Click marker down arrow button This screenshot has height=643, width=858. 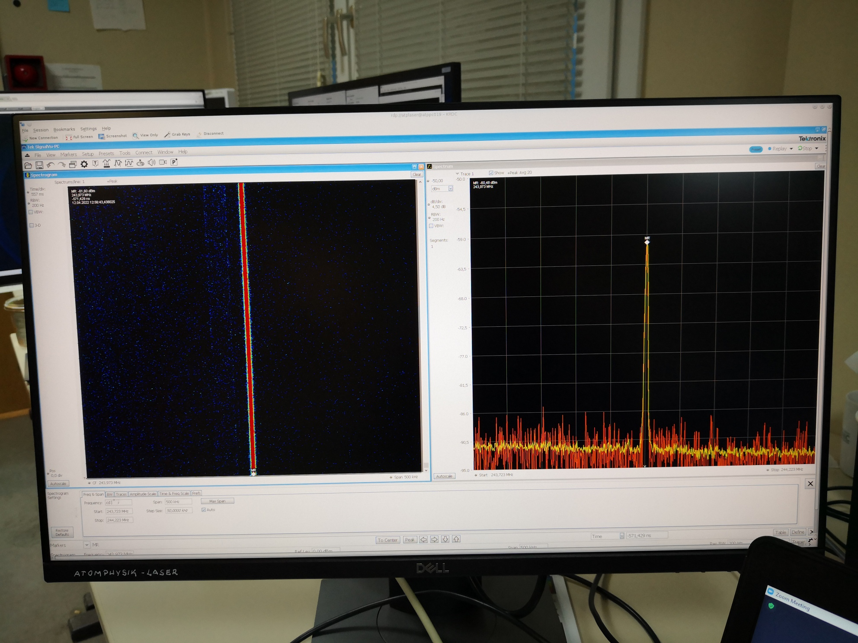pyautogui.click(x=445, y=539)
